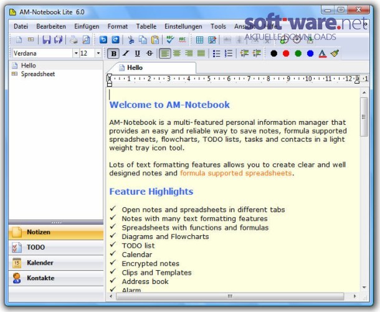Toggle italic formatting
Image resolution: width=380 pixels, height=312 pixels.
click(x=126, y=54)
